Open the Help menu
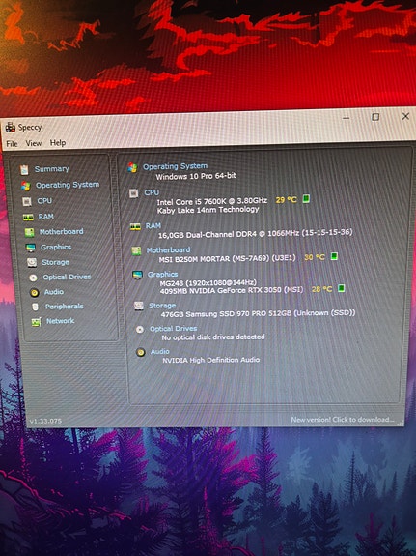The image size is (416, 556). tap(58, 142)
